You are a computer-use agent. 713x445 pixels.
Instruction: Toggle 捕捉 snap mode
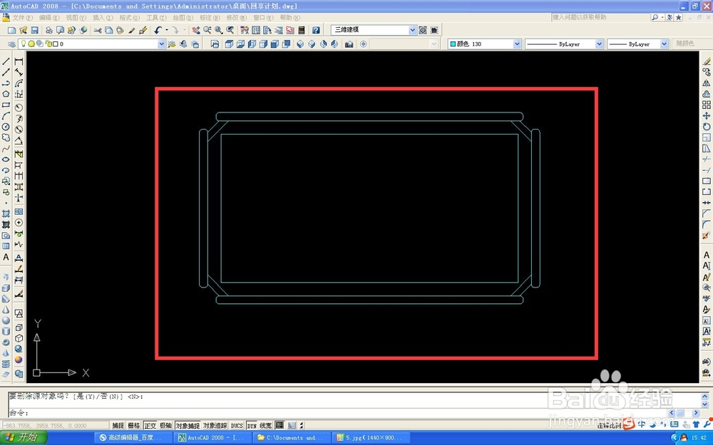click(x=118, y=426)
